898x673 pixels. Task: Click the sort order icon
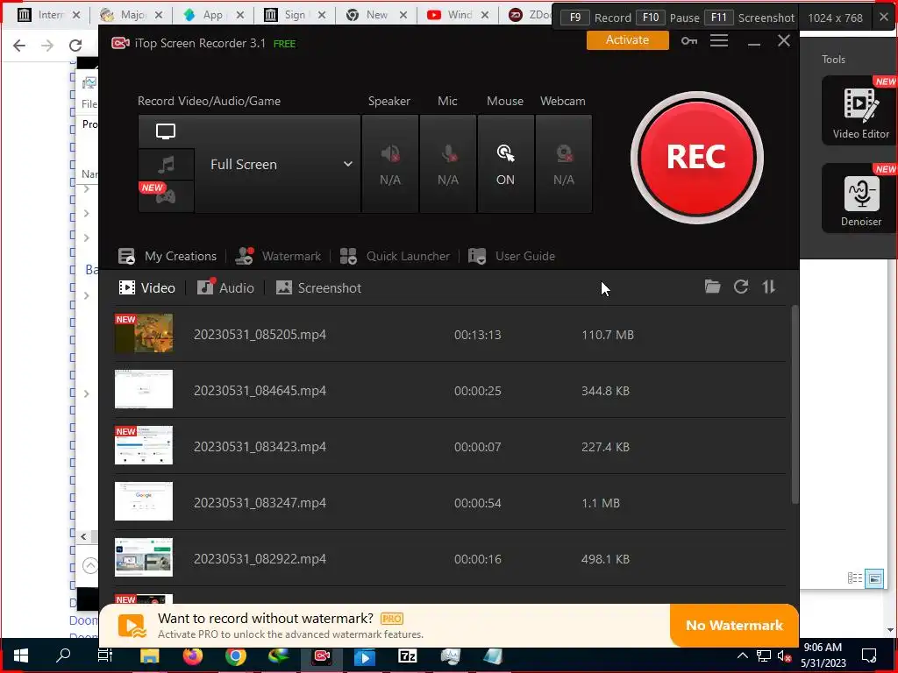768,287
